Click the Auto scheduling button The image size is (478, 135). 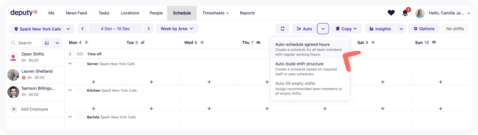tap(304, 29)
